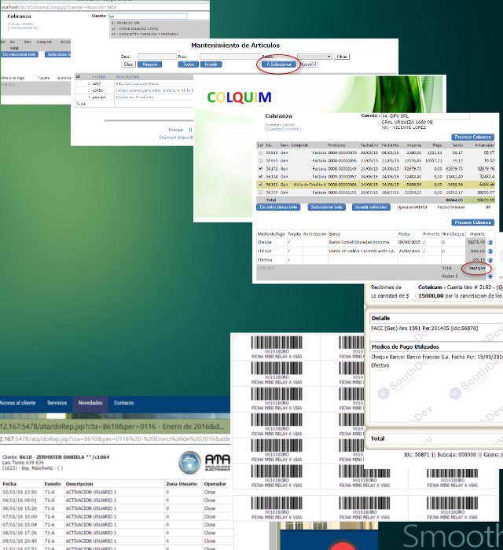503x550 pixels.
Task: Click the ATA Seguridad Electronica logo
Action: coord(204,462)
